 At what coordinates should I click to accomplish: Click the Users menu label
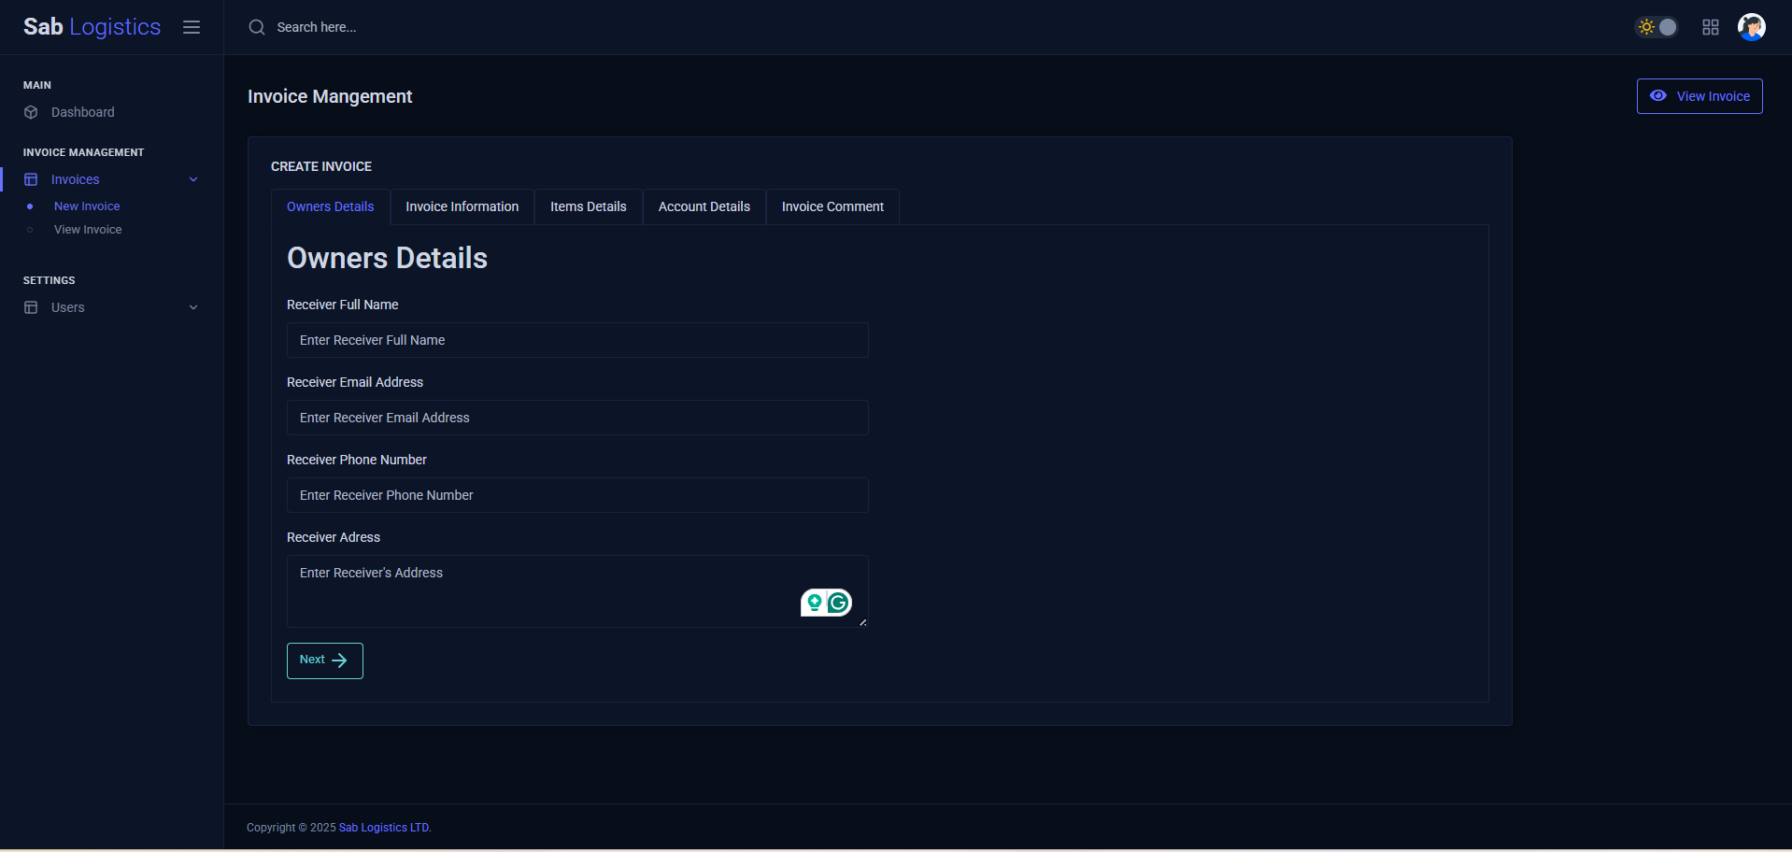(x=67, y=307)
